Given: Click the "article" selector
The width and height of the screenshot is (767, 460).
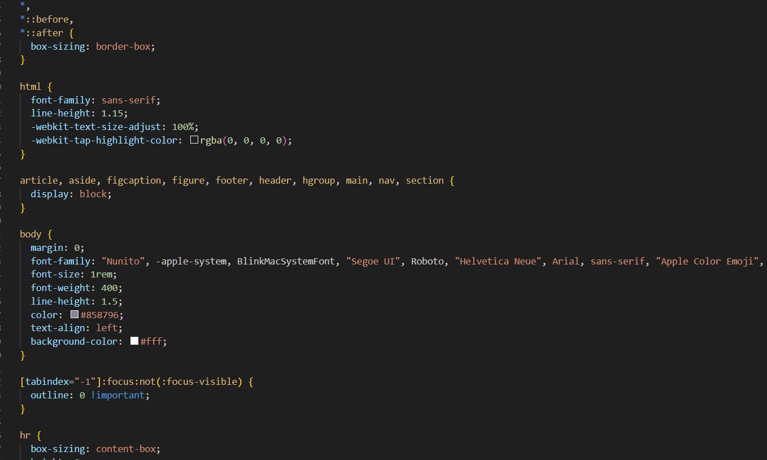Looking at the screenshot, I should pyautogui.click(x=39, y=180).
